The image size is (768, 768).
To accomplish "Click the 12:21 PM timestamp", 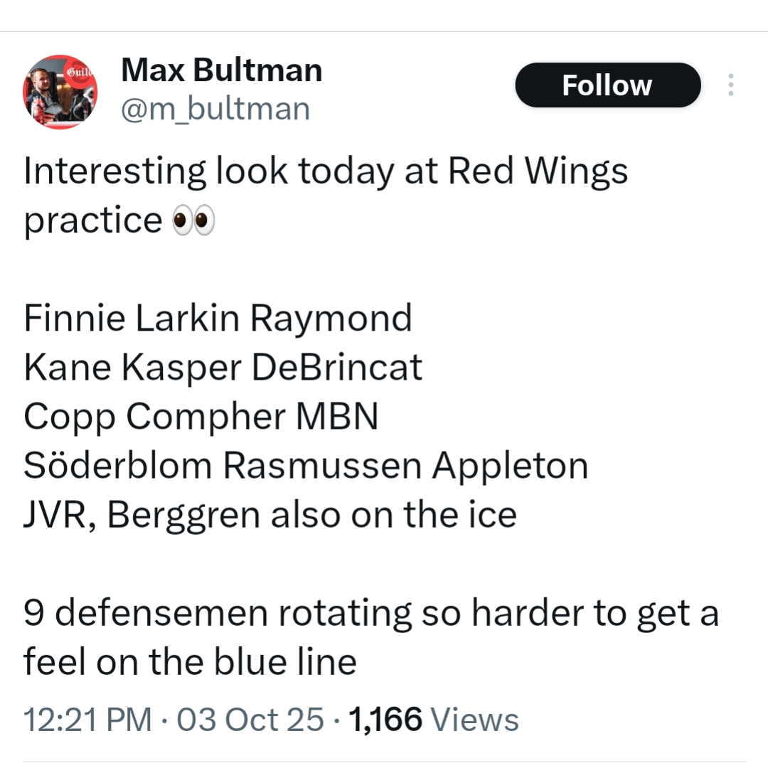I will [87, 720].
